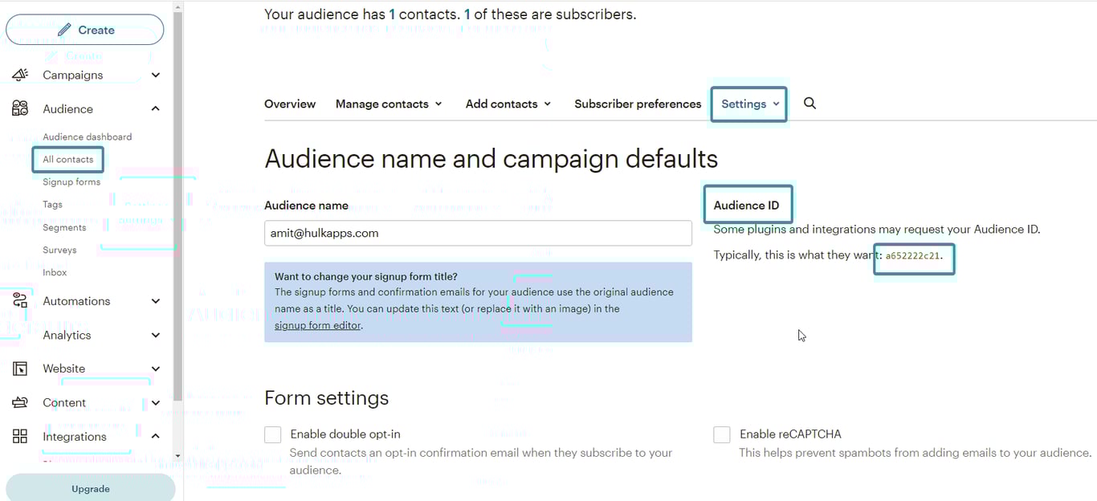Enable double opt-in checkbox
The image size is (1097, 501).
click(x=273, y=434)
